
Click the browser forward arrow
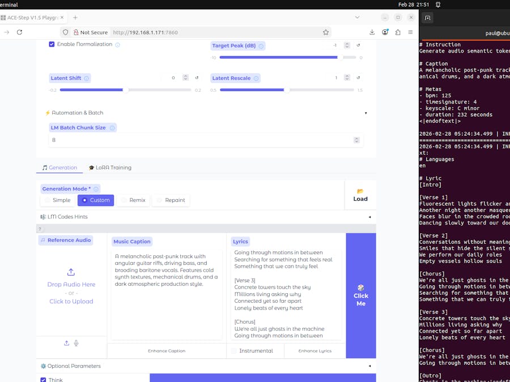[x=7, y=32]
